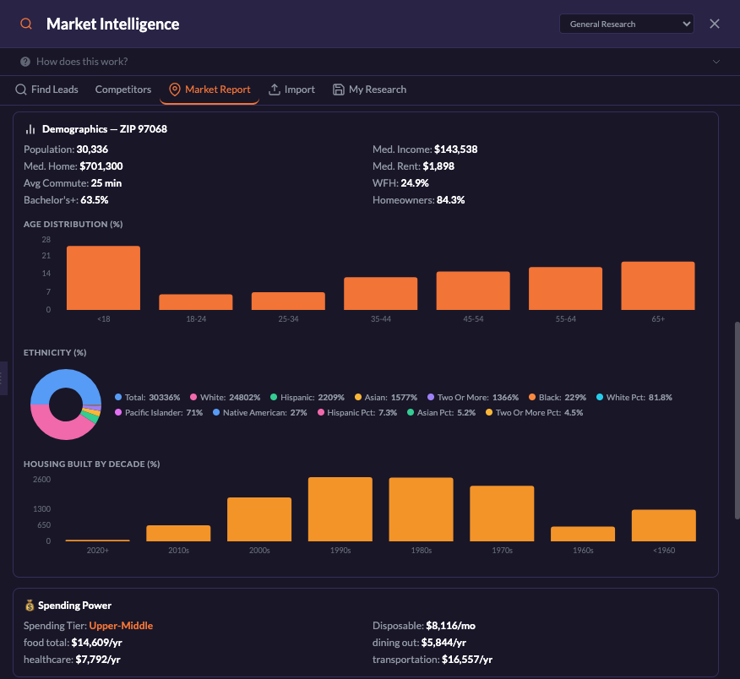Click the 1970s housing bar
740x679 pixels.
pyautogui.click(x=502, y=513)
